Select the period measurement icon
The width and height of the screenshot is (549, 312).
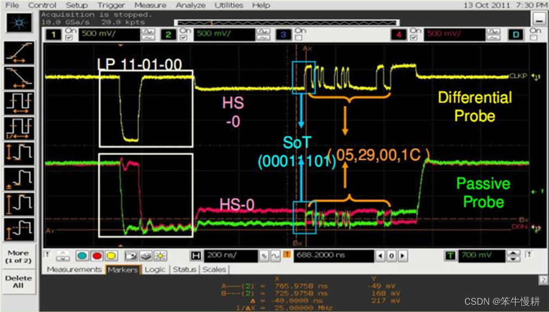click(x=19, y=103)
